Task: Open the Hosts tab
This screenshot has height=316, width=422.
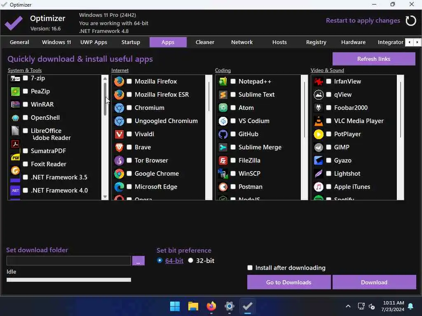Action: 279,42
